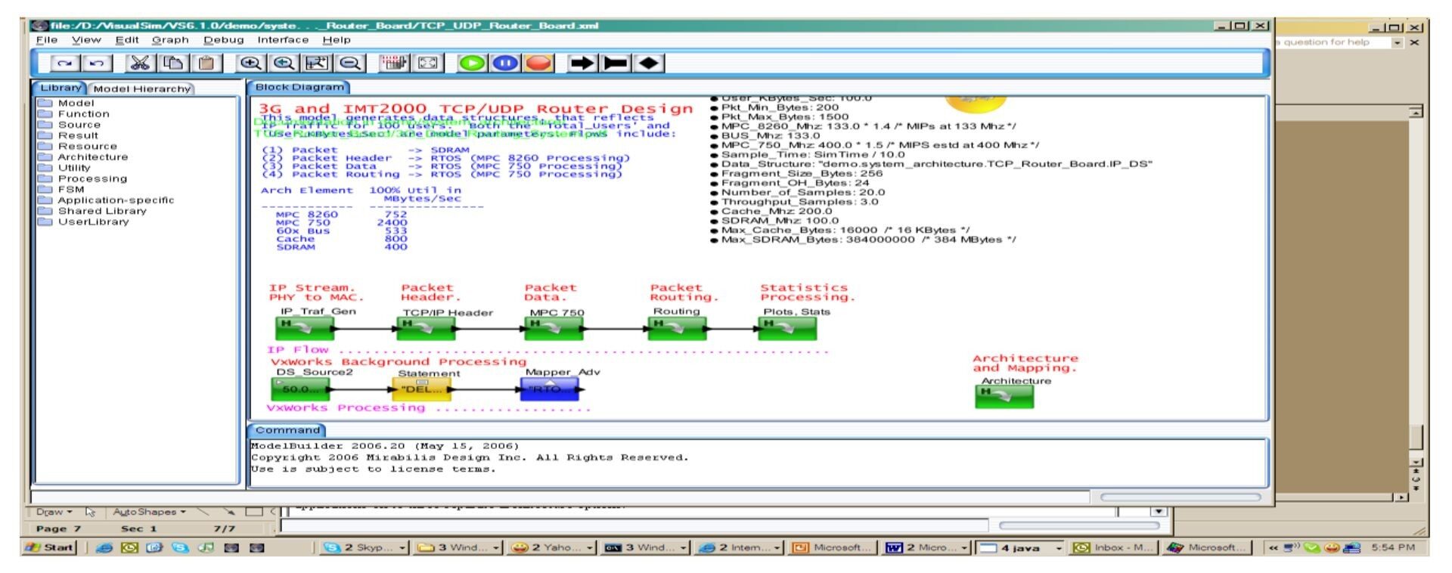The image size is (1452, 573).
Task: Select the MPC 750 green block
Action: 554,328
